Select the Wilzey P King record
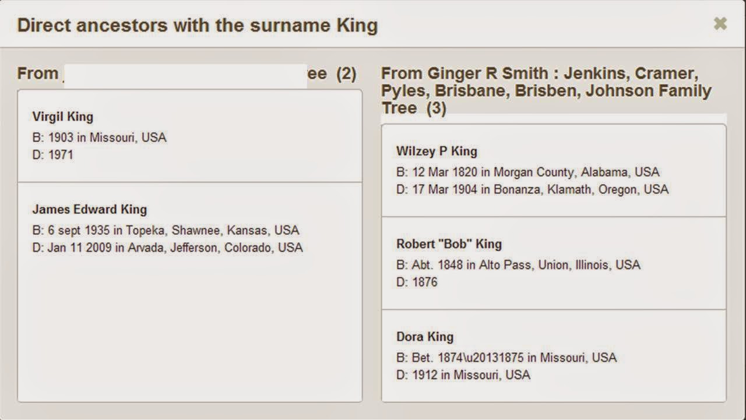Image resolution: width=746 pixels, height=420 pixels. coord(553,170)
